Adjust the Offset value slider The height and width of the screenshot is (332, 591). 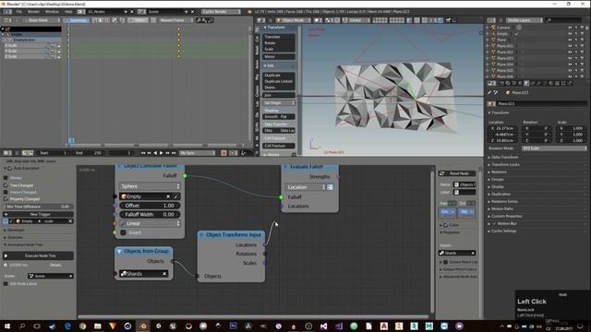(150, 206)
